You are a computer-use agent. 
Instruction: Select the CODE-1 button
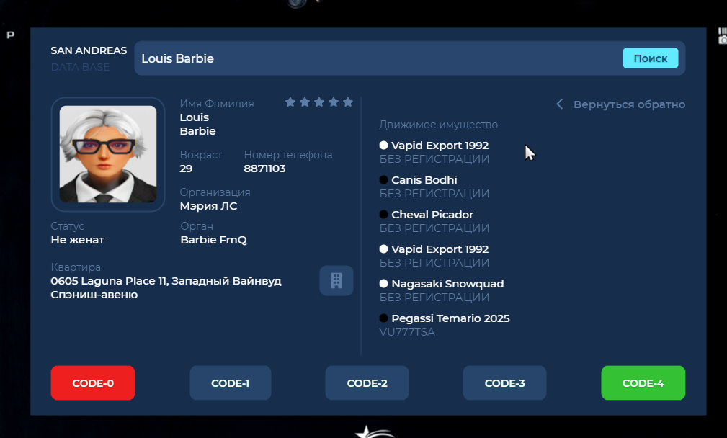click(x=231, y=383)
